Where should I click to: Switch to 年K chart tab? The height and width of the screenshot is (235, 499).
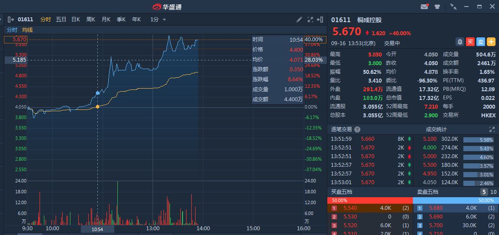click(x=136, y=20)
